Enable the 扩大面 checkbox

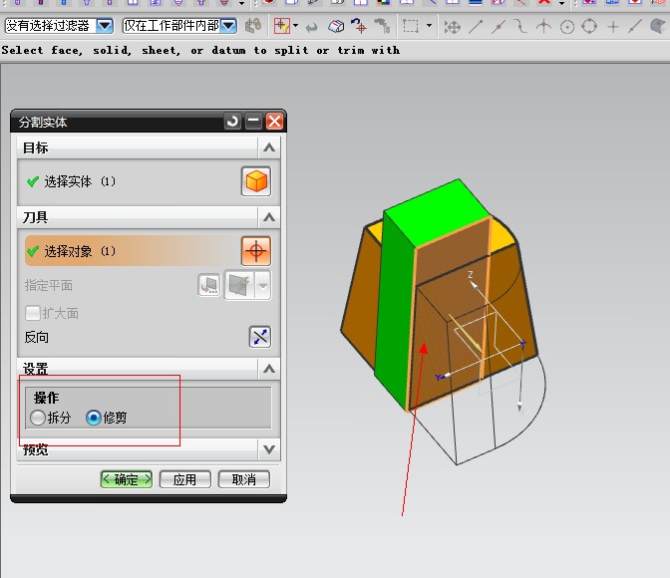33,313
